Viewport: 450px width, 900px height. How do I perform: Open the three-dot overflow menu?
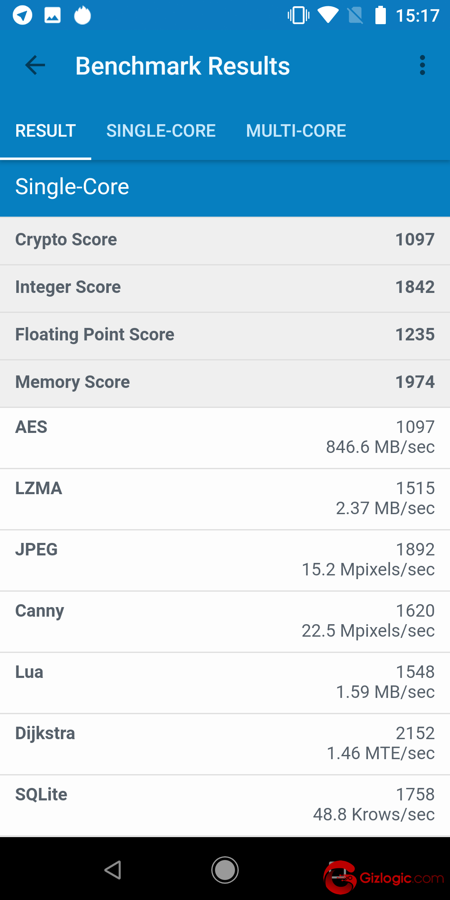pos(422,65)
